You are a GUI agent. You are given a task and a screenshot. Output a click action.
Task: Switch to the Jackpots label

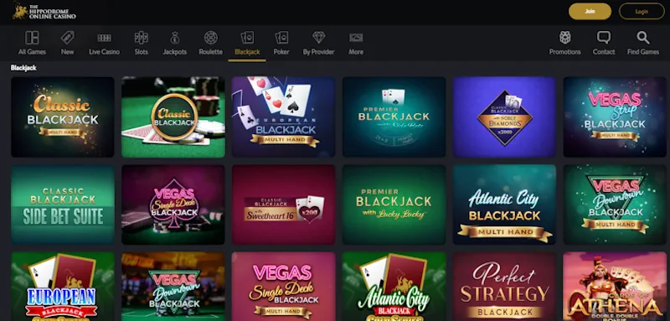point(175,52)
